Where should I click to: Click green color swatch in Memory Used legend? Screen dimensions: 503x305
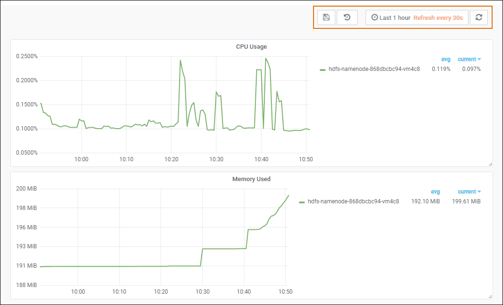pos(302,202)
